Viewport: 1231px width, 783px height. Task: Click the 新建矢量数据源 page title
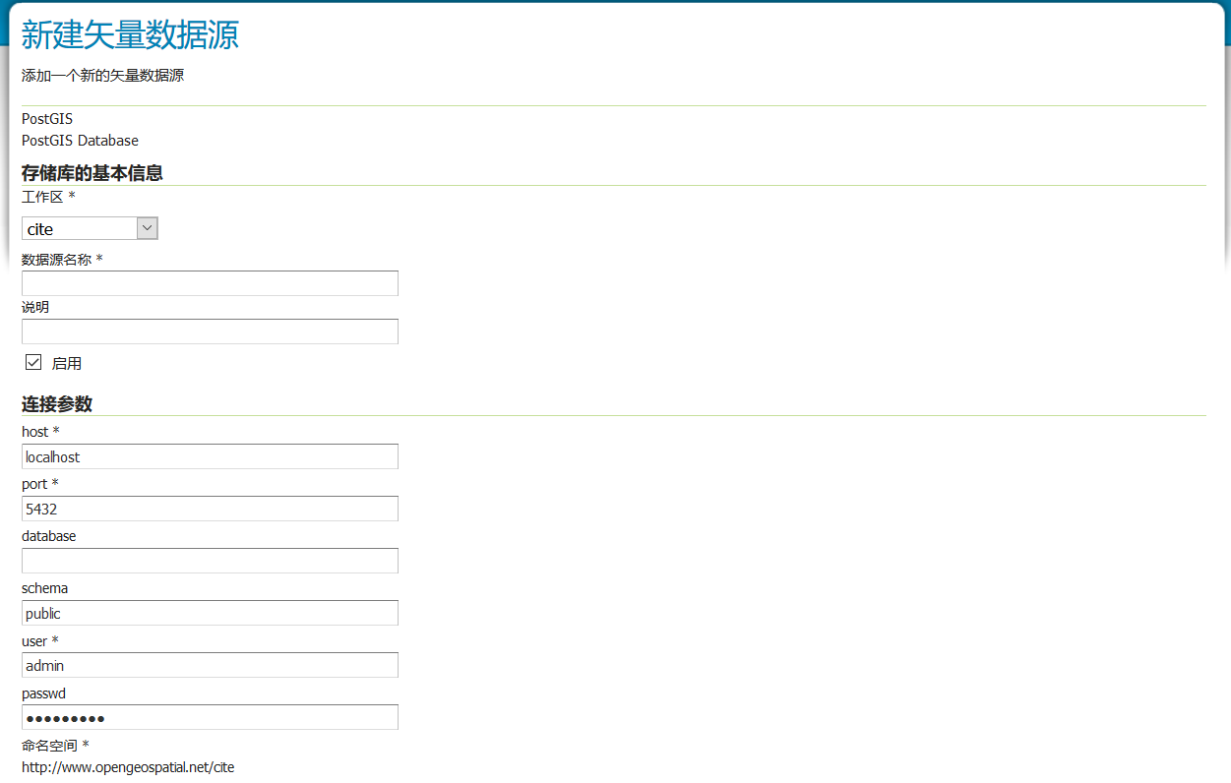point(130,35)
